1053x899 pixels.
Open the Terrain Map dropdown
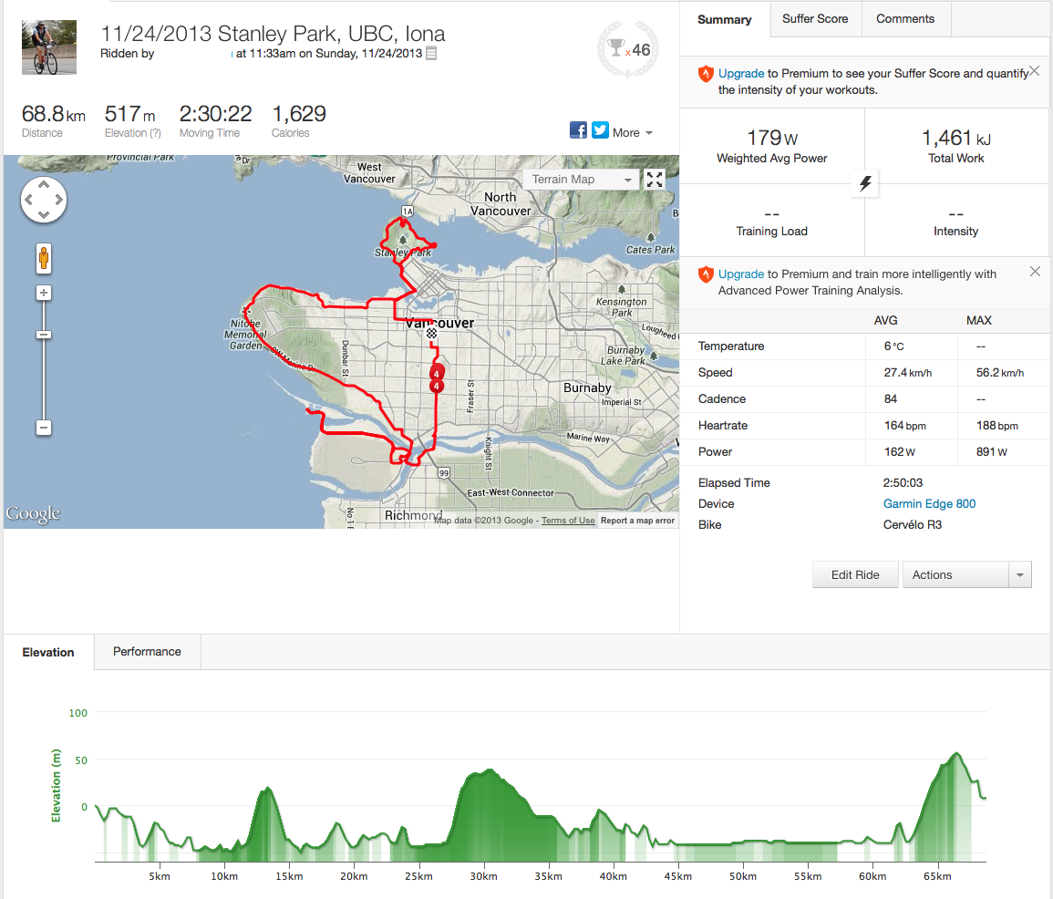point(582,180)
